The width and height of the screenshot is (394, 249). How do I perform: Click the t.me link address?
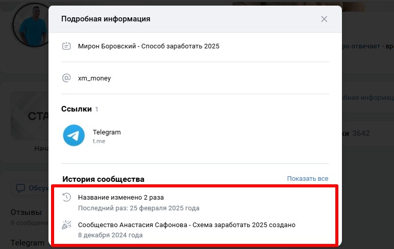[99, 141]
